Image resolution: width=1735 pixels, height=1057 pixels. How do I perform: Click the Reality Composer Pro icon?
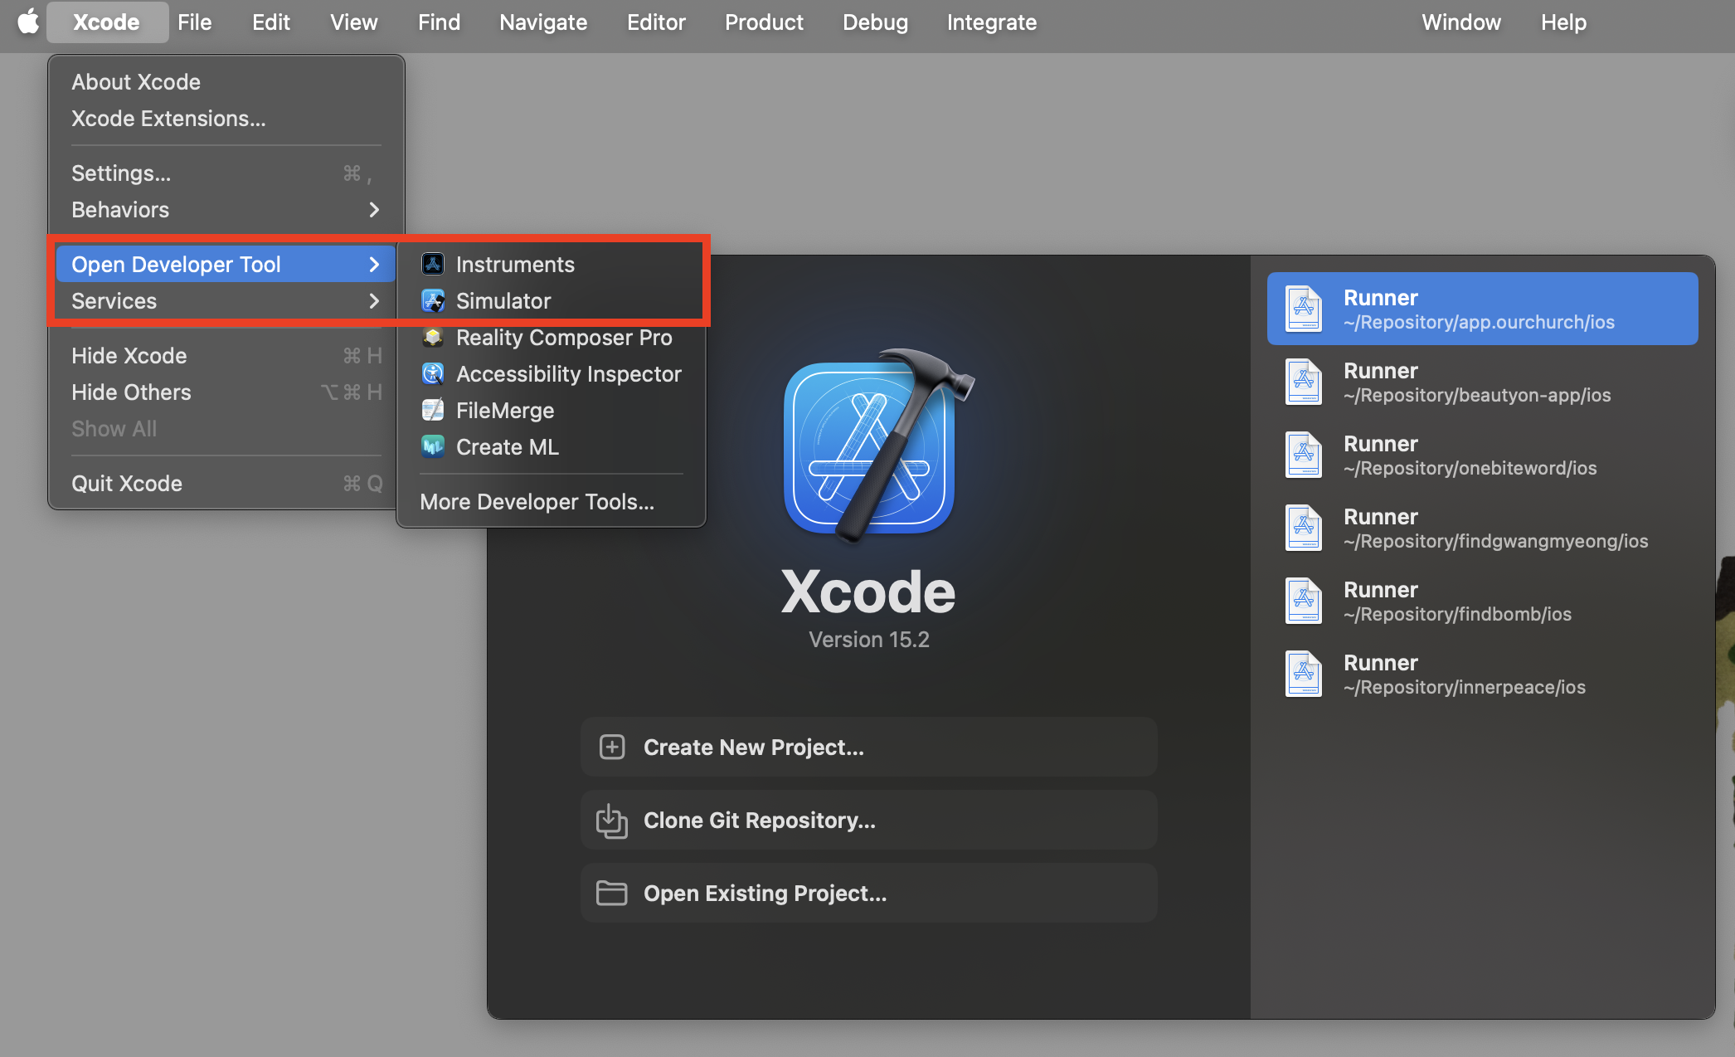[x=433, y=337]
